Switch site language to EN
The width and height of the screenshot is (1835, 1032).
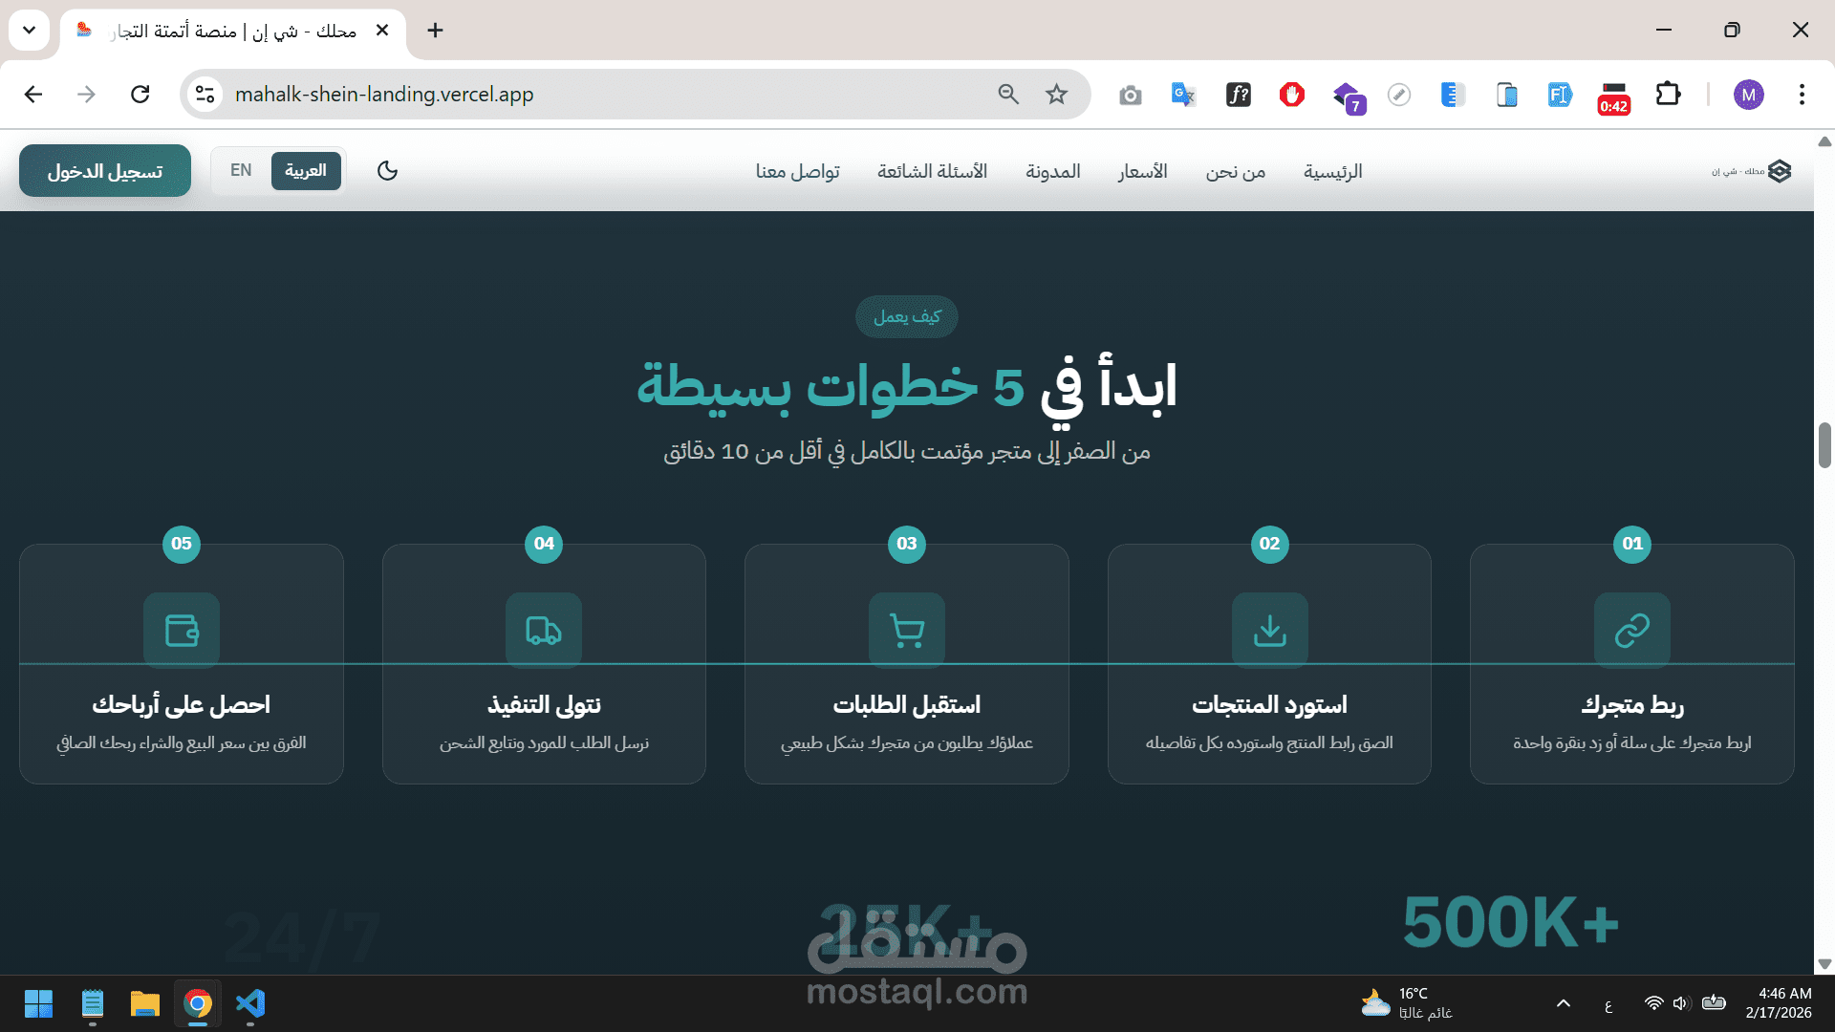tap(241, 171)
